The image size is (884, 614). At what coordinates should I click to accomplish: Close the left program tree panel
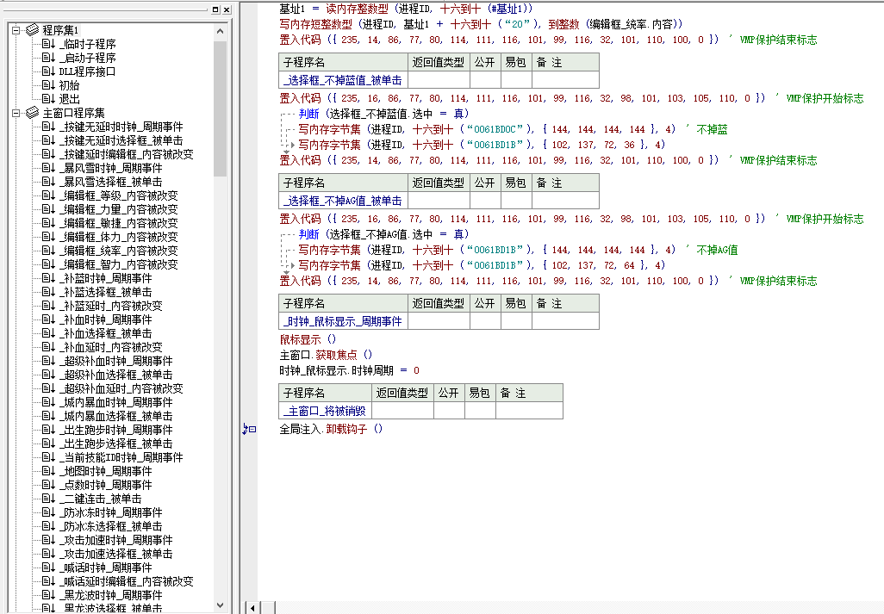pos(226,9)
